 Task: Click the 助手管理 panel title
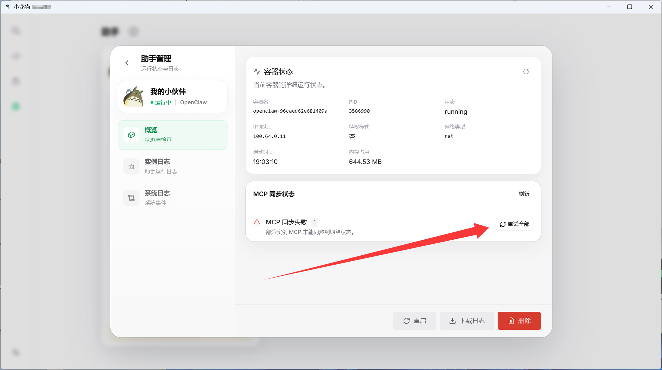[156, 59]
